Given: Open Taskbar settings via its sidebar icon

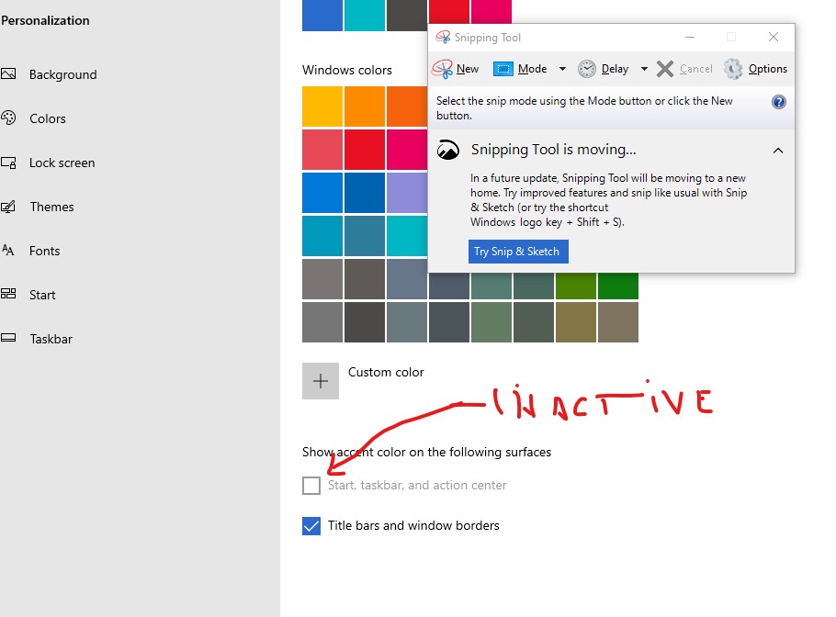Looking at the screenshot, I should click(x=8, y=338).
